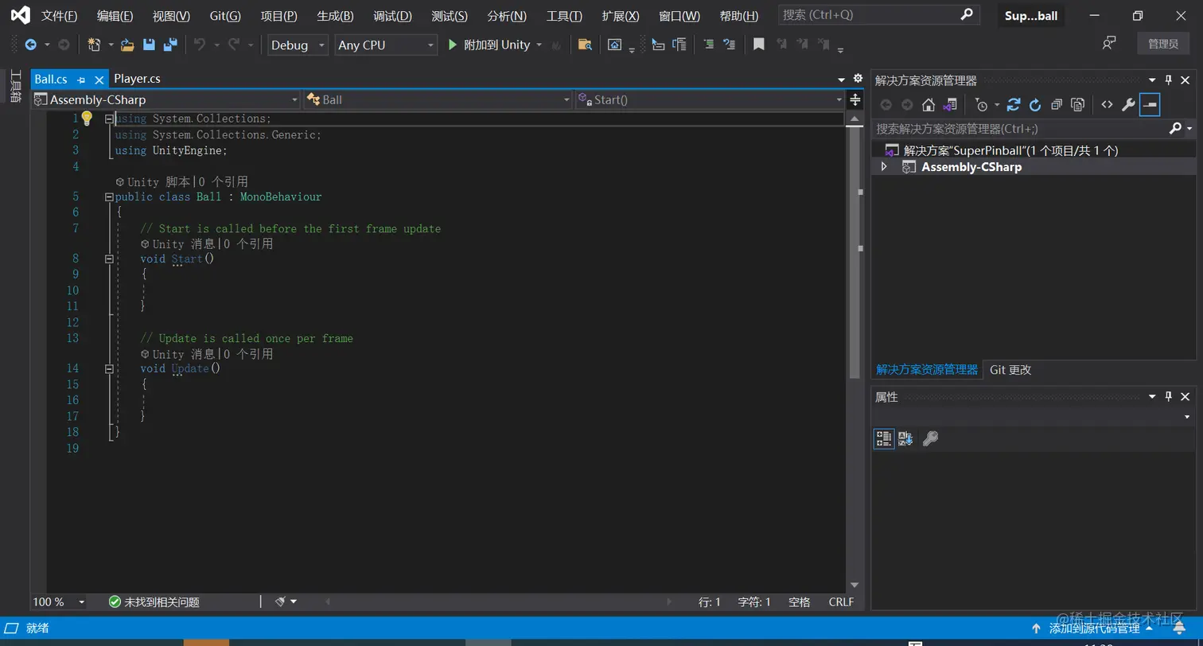Open dropdown arrow next to attach to Unity
Screen dimensions: 1203x646
tap(539, 45)
